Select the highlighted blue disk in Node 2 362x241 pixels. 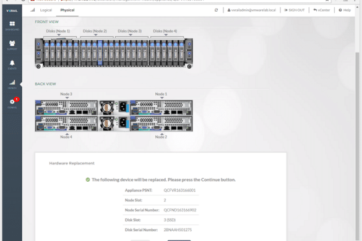tap(100, 53)
